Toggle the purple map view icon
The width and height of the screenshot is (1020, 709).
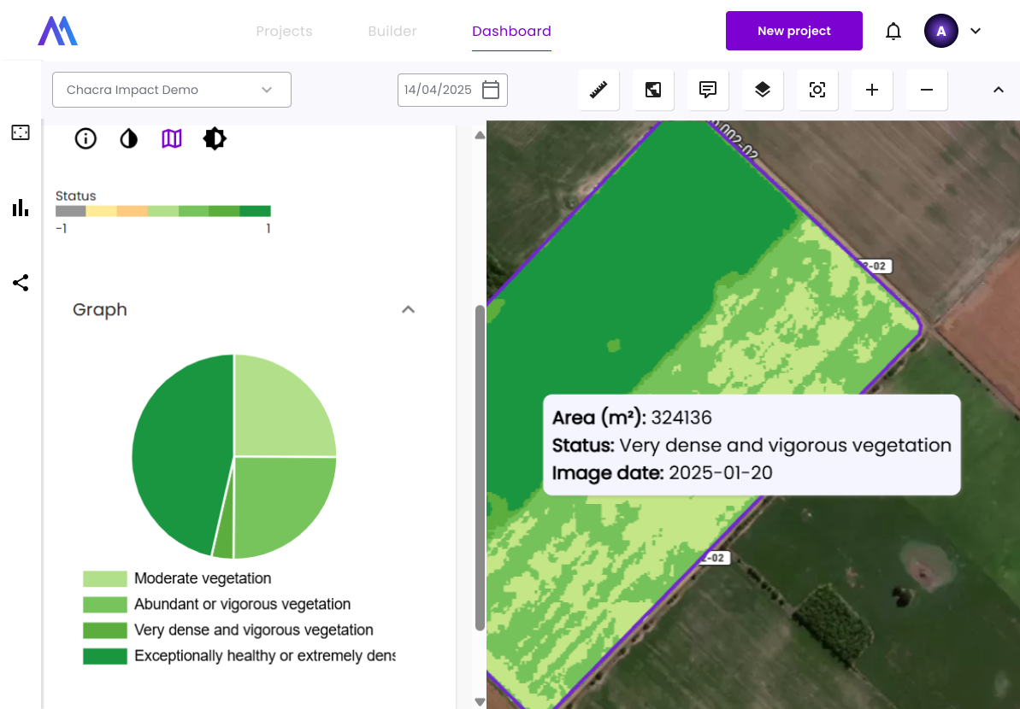click(x=172, y=138)
